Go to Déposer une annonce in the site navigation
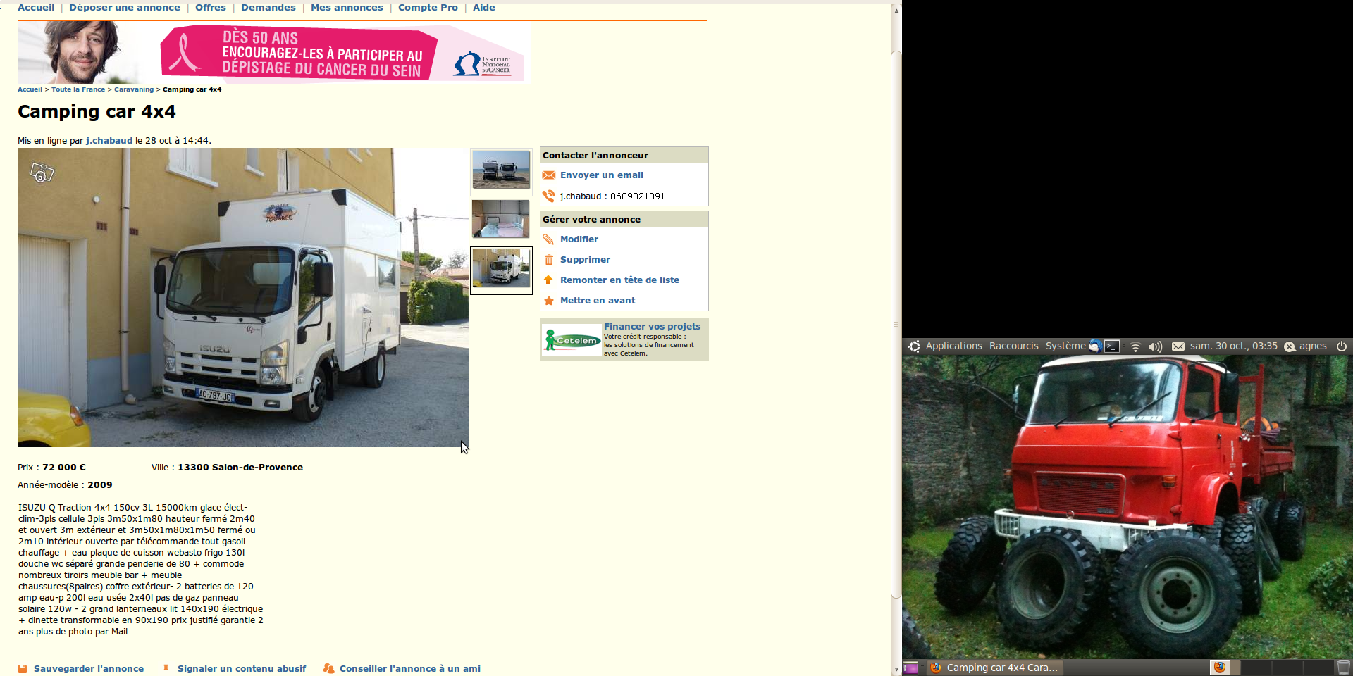This screenshot has height=676, width=1353. [x=125, y=8]
